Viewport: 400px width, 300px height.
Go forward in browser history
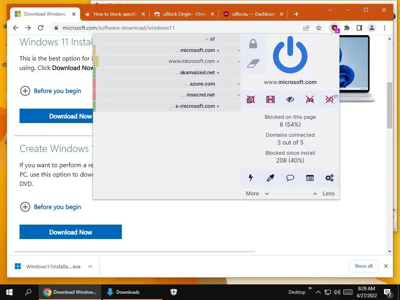(28, 28)
